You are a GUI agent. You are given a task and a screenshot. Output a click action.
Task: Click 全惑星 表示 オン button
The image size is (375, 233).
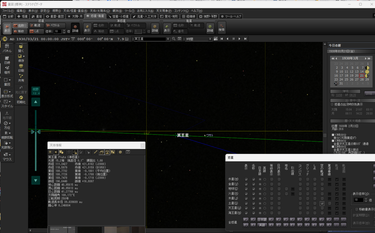[246, 220]
